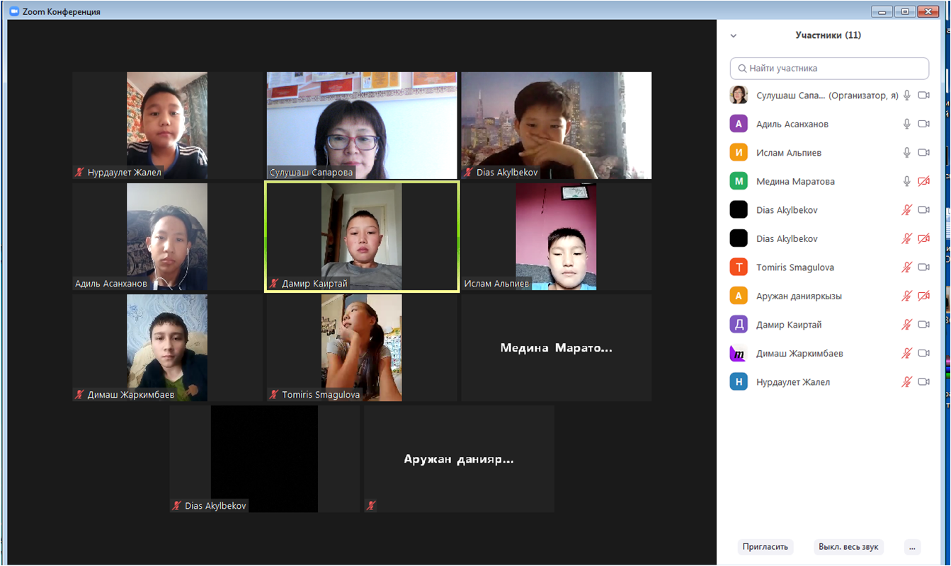Select Tomiris Smagulova name in participants list
This screenshot has height=566, width=951.
795,267
